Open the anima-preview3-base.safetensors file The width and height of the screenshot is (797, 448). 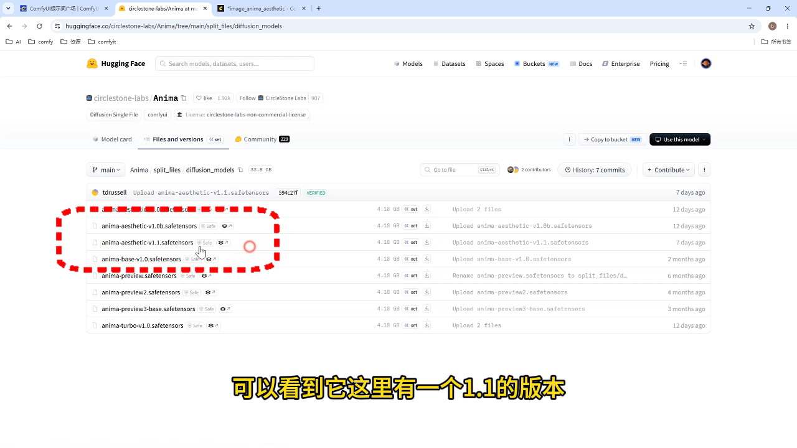148,309
